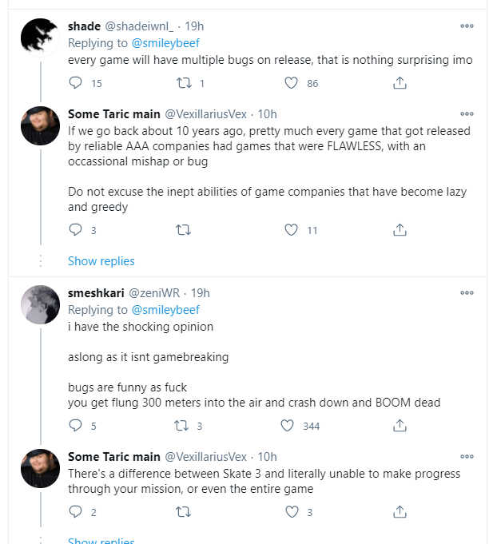Open the @smileybeef mention in shade's tweet

click(165, 42)
